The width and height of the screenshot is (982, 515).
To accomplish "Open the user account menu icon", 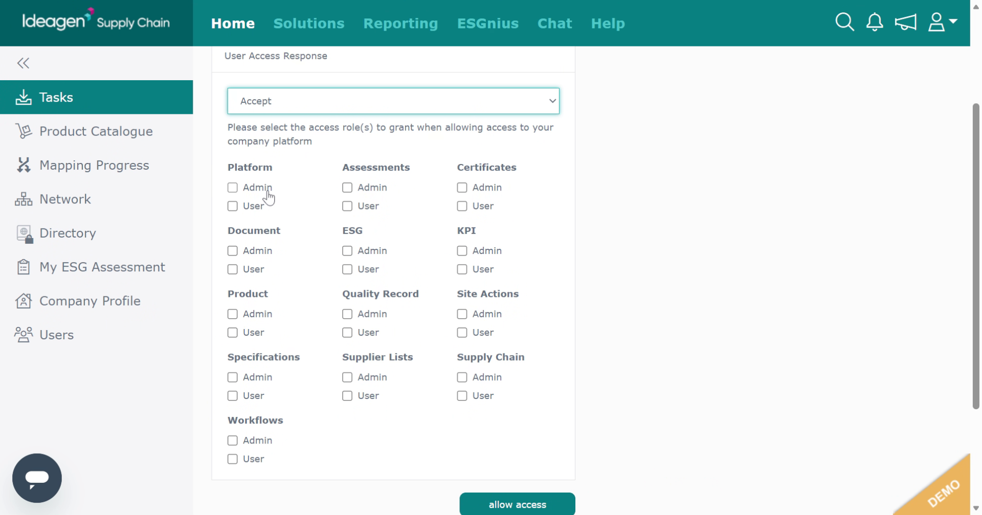I will click(x=943, y=22).
